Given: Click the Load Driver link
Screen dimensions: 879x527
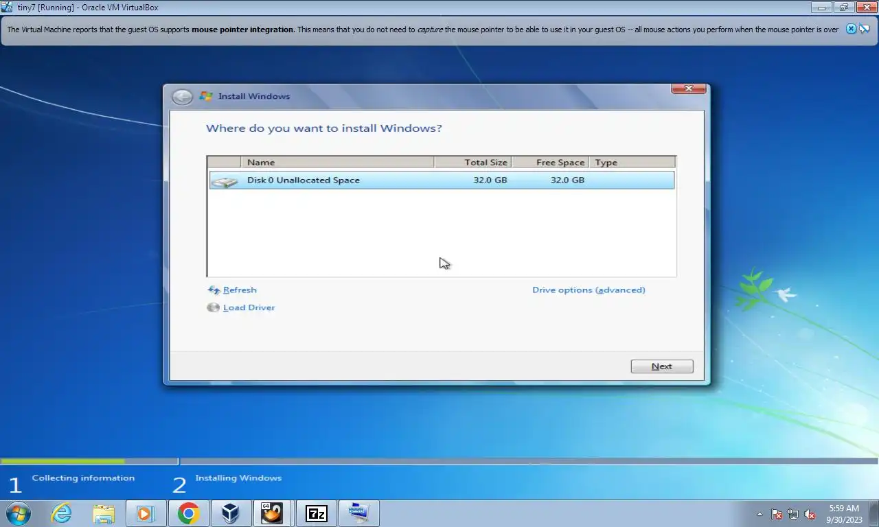Looking at the screenshot, I should point(249,308).
